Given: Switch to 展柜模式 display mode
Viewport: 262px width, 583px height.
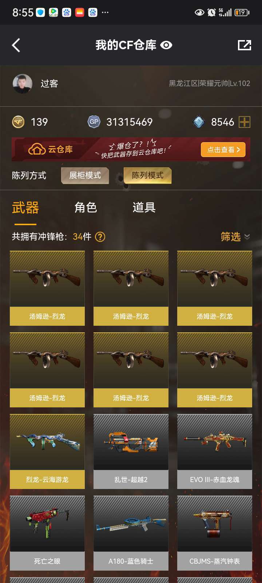Looking at the screenshot, I should coord(85,175).
